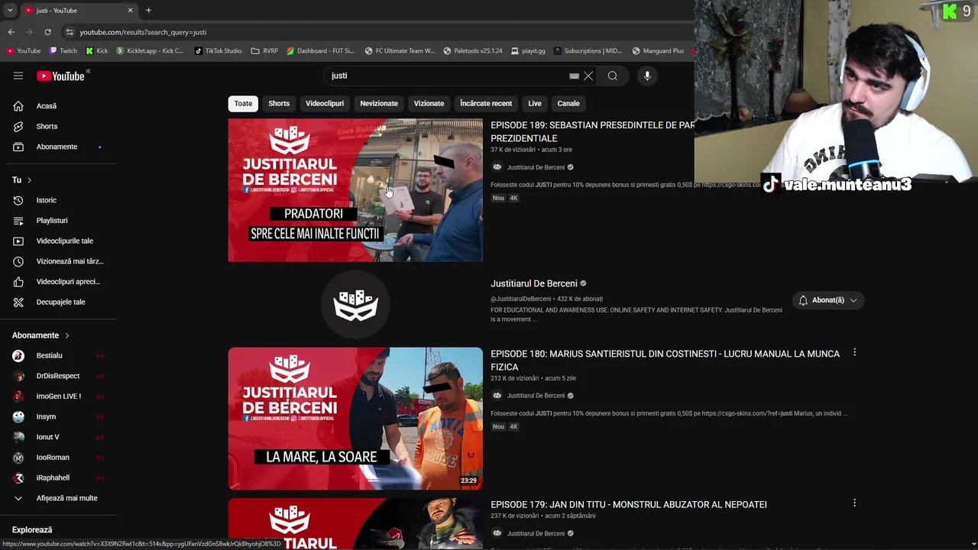
Task: Select the Shorts filter chip
Action: click(279, 103)
